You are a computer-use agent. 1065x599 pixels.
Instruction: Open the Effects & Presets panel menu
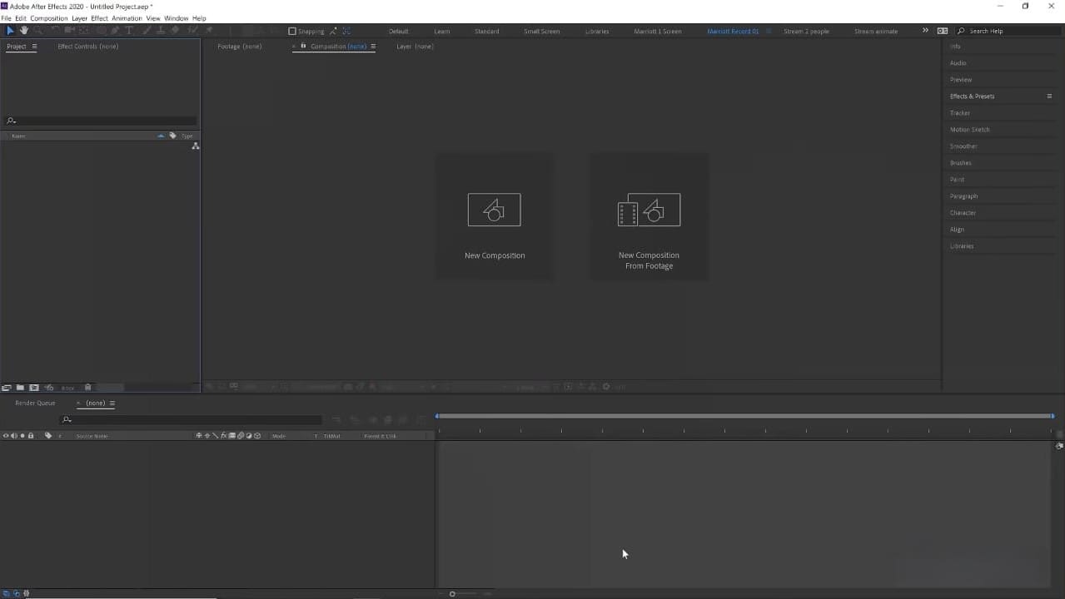[1049, 97]
